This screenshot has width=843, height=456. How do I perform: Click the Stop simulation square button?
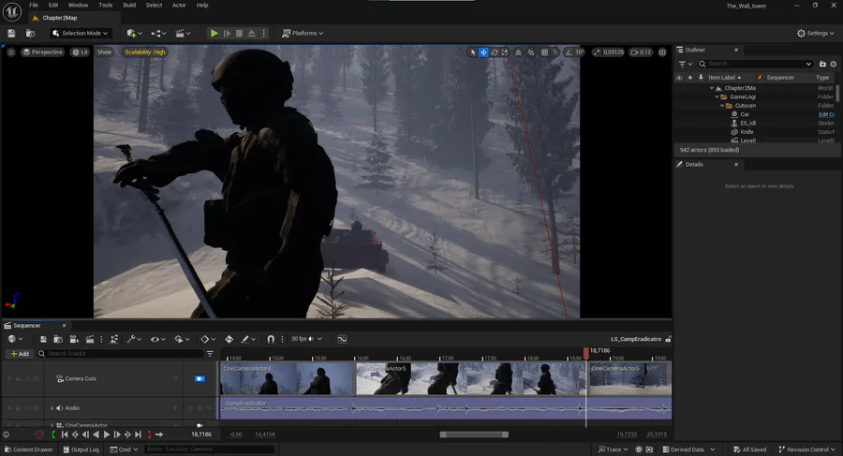pyautogui.click(x=239, y=34)
